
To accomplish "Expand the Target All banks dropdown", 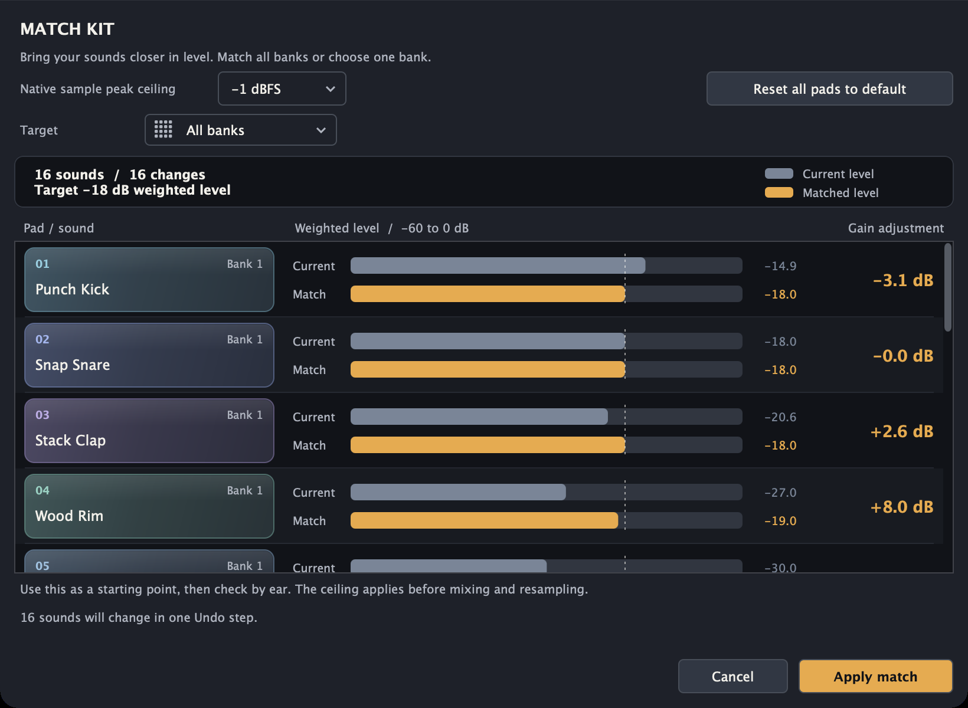I will (241, 130).
